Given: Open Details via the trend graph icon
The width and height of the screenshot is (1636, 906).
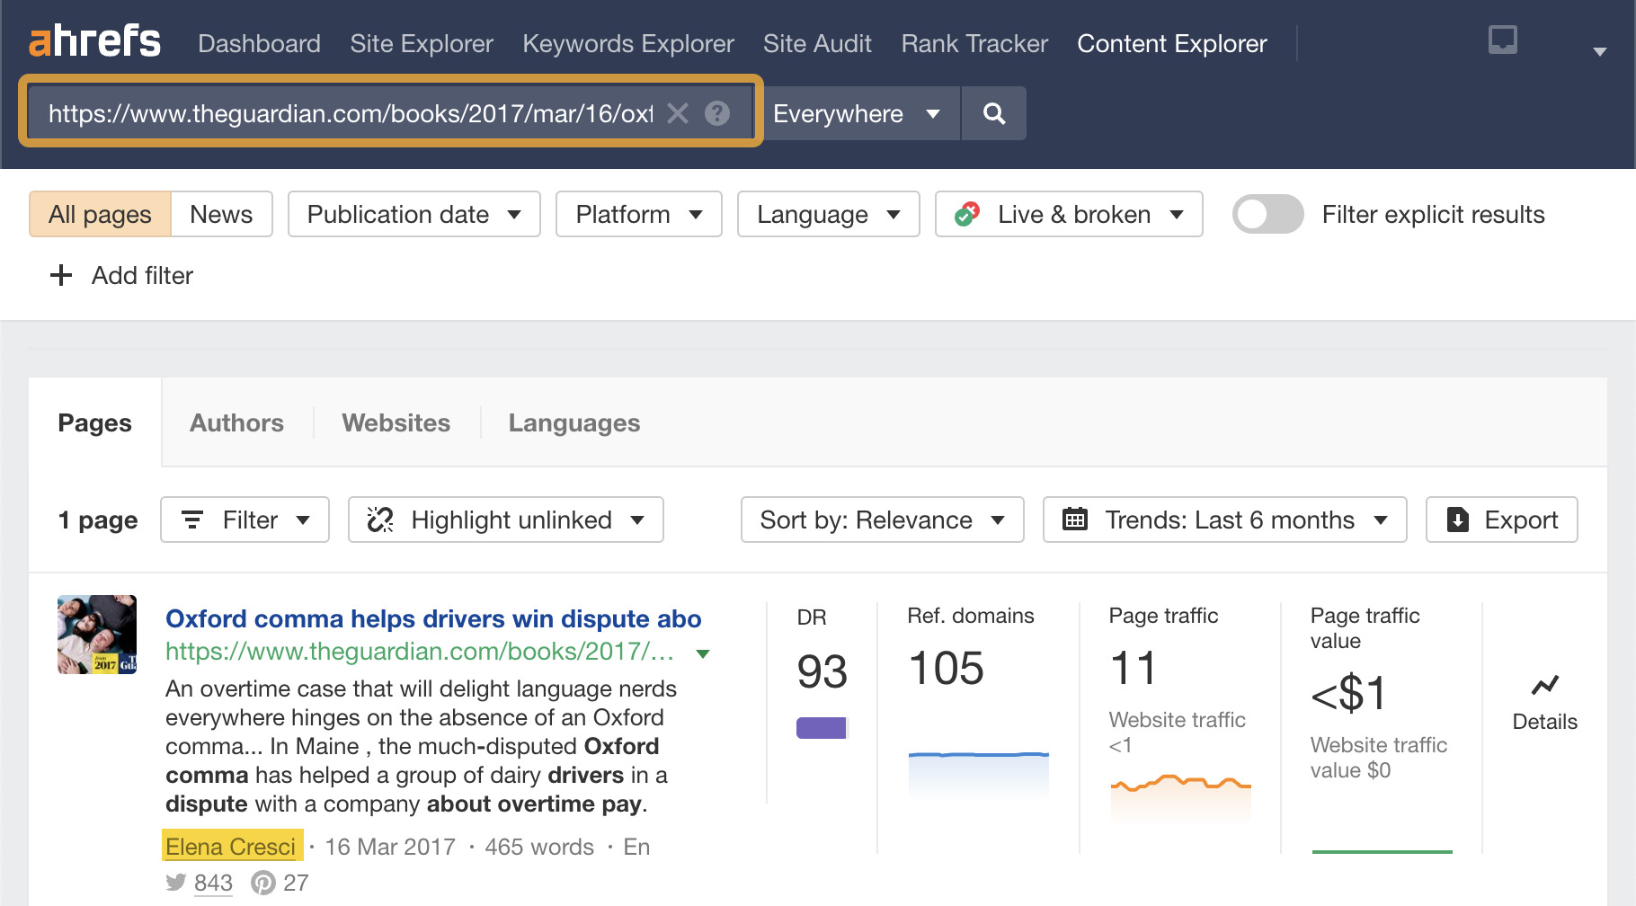Looking at the screenshot, I should click(1544, 685).
